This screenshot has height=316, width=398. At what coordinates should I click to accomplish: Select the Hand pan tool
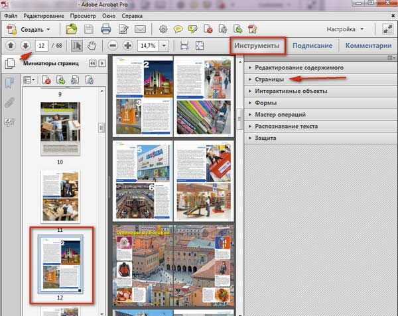coord(92,46)
